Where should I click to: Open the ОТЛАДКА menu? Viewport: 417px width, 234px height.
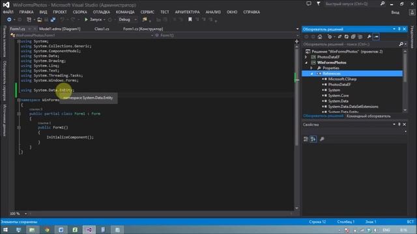click(x=102, y=12)
